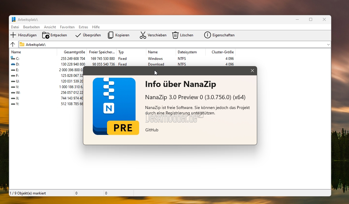Close the Arbeitsplatz main window
The height and width of the screenshot is (204, 349).
coord(324,19)
